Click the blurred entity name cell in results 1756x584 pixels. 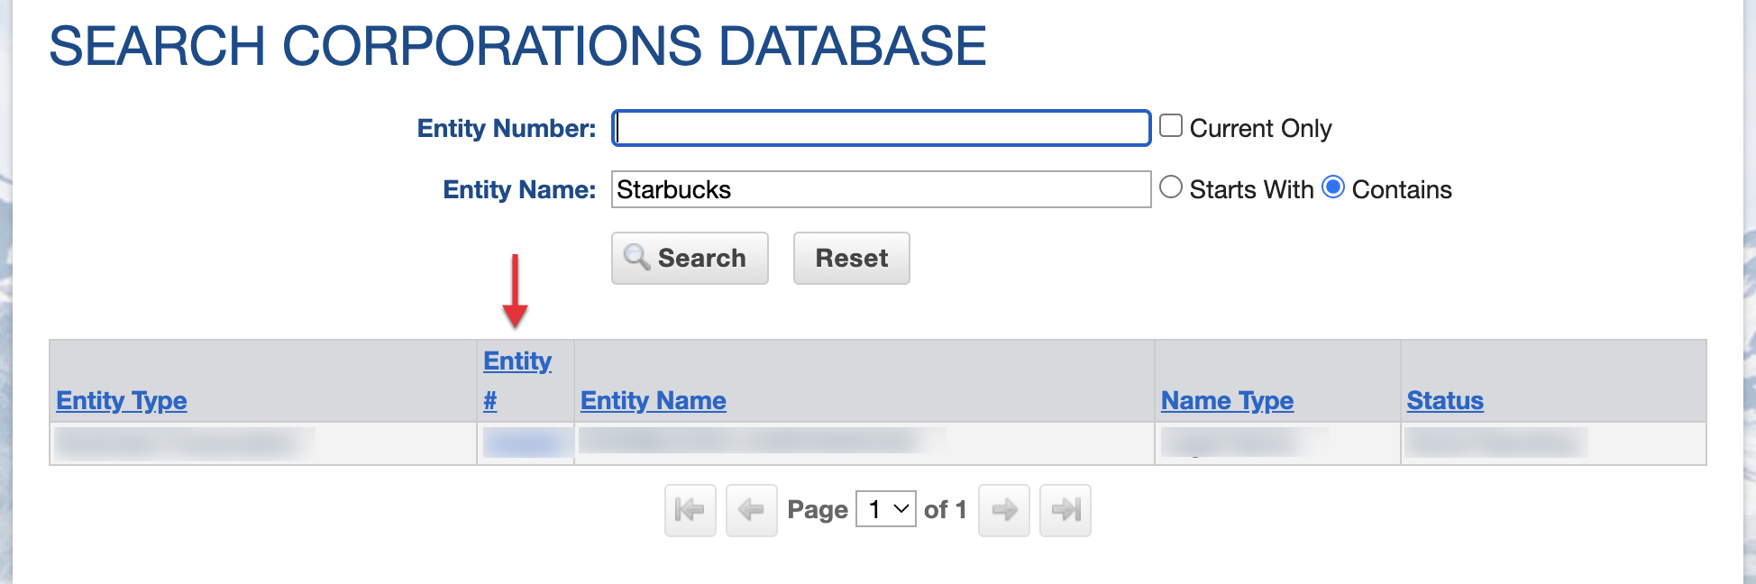point(762,441)
